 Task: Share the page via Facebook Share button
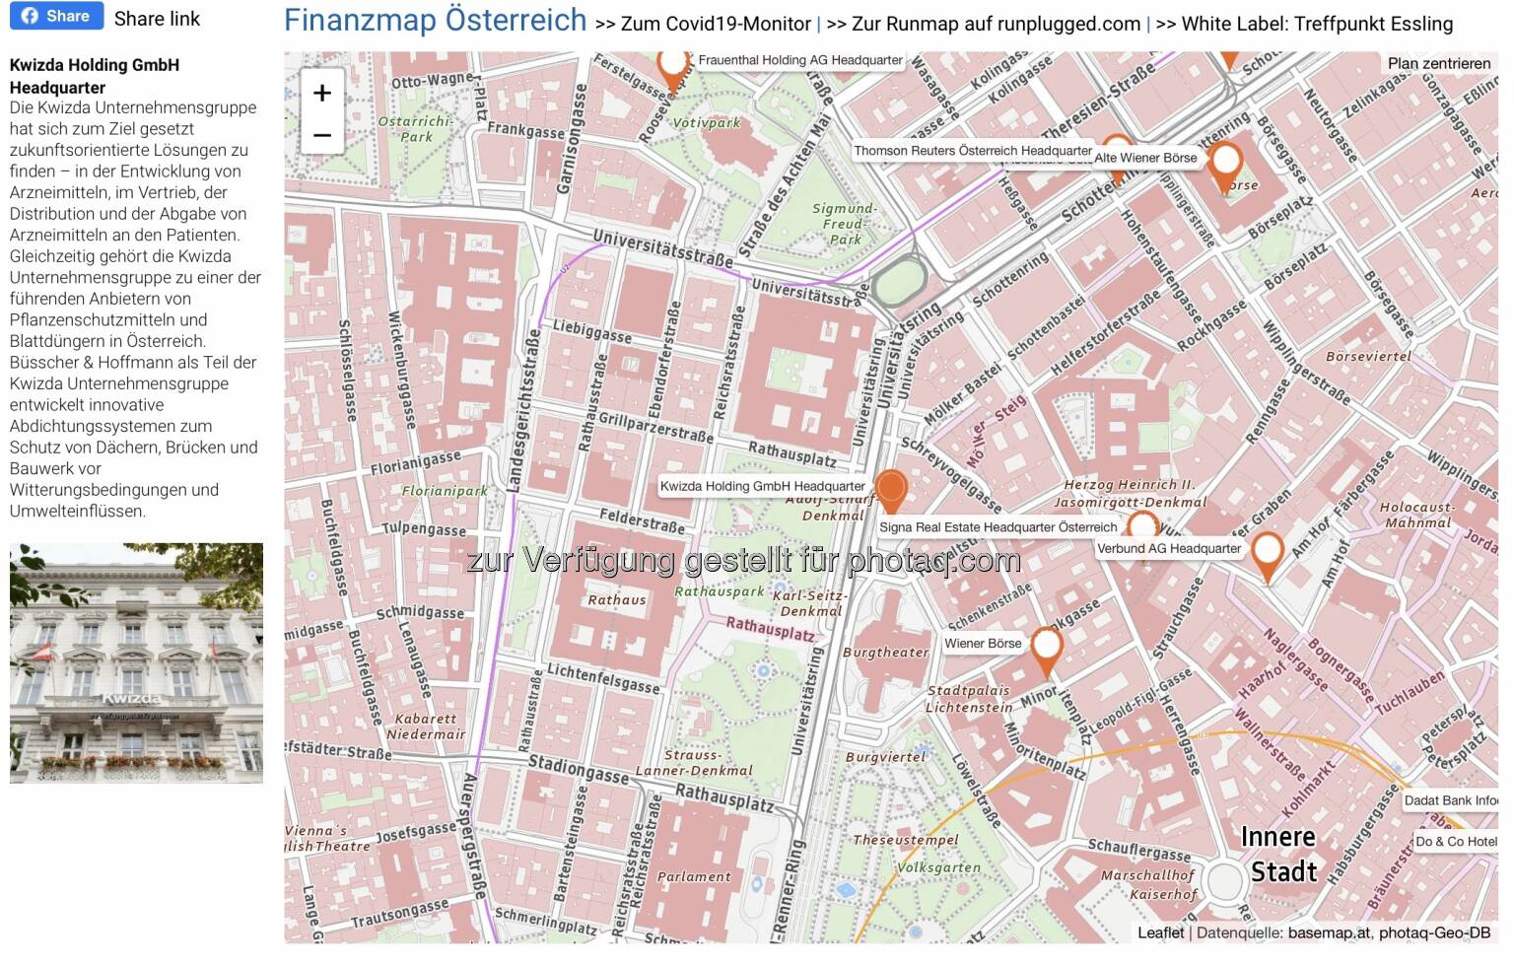[56, 16]
